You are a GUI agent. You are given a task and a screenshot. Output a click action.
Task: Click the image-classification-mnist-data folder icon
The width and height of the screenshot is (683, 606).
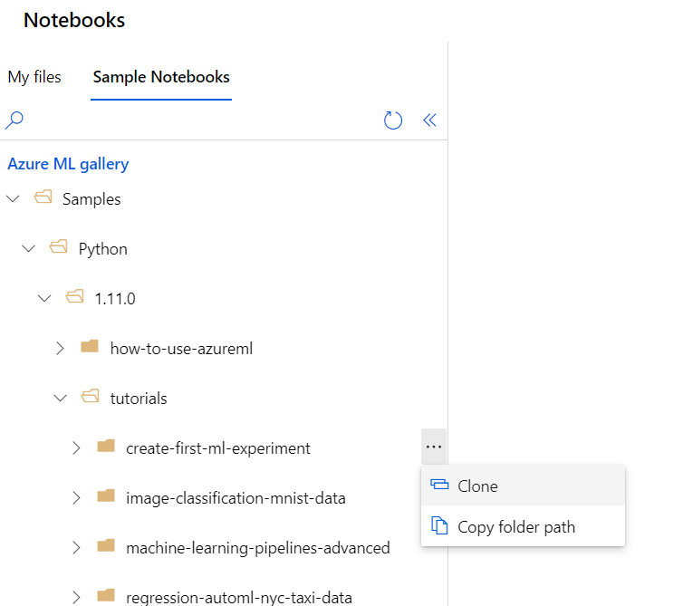point(106,495)
